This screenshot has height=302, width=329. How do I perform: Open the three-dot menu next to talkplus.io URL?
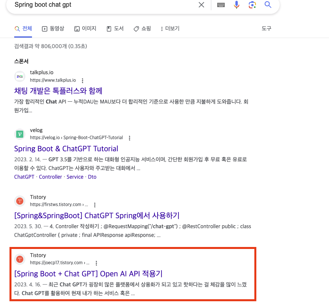pos(83,81)
